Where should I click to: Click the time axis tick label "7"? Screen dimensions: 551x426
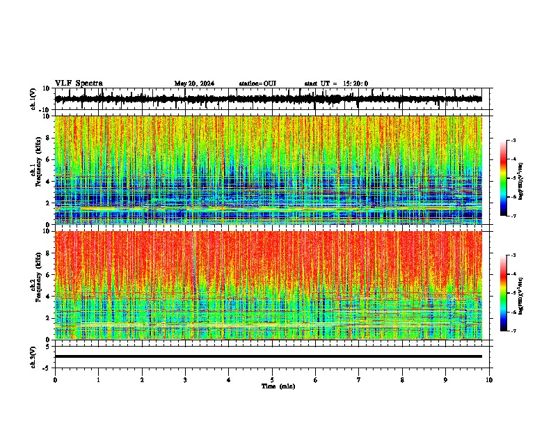click(x=359, y=380)
